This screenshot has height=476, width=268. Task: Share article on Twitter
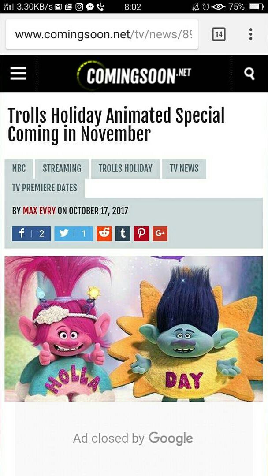[x=74, y=234]
